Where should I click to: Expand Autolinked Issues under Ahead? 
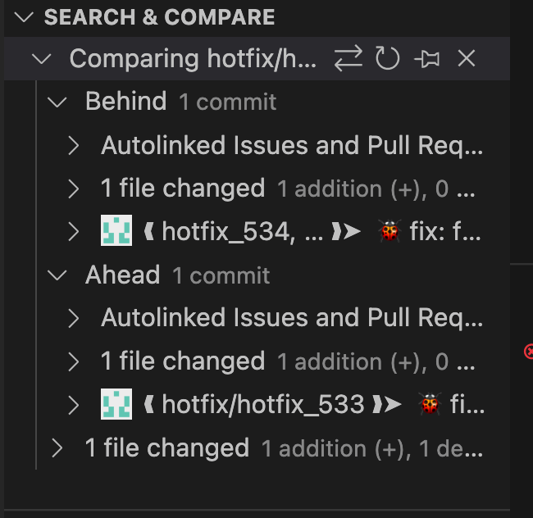[74, 318]
